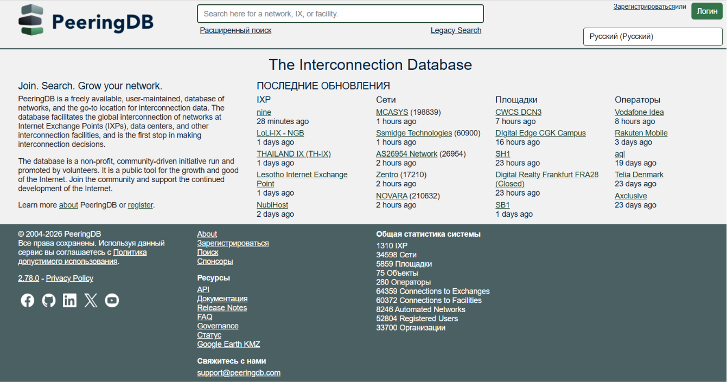Open the Privacy Policy link
This screenshot has width=727, height=382.
coord(69,278)
